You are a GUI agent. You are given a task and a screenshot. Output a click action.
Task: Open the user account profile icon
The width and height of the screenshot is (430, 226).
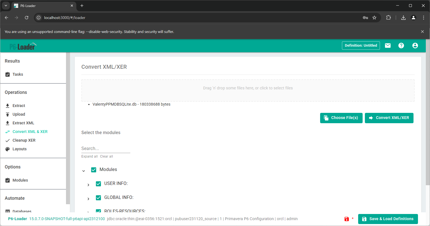click(415, 46)
